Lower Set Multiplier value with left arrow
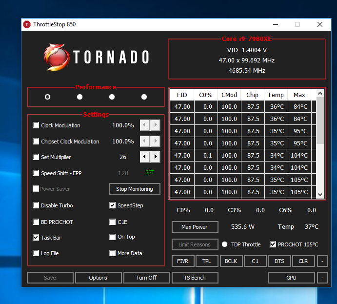The height and width of the screenshot is (304, 337). coord(145,157)
